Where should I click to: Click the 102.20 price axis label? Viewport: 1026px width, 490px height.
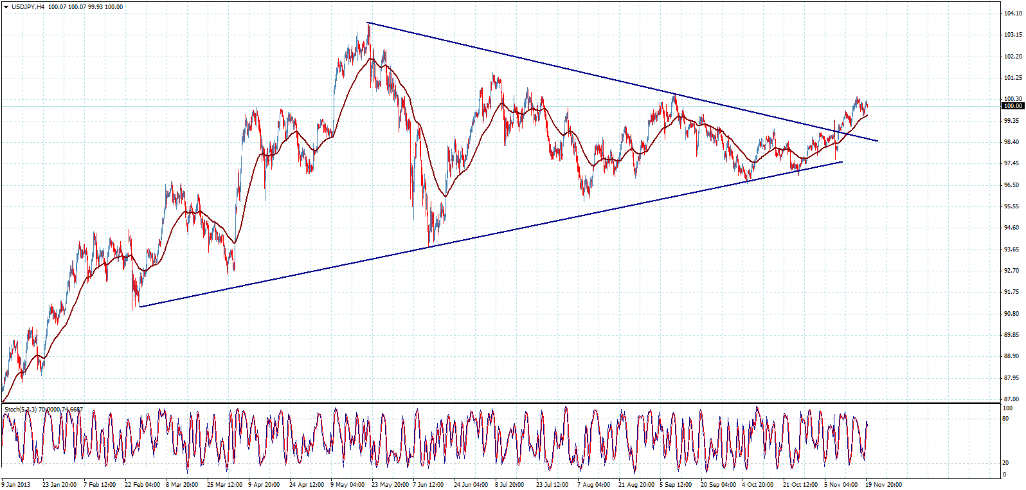pos(1013,56)
